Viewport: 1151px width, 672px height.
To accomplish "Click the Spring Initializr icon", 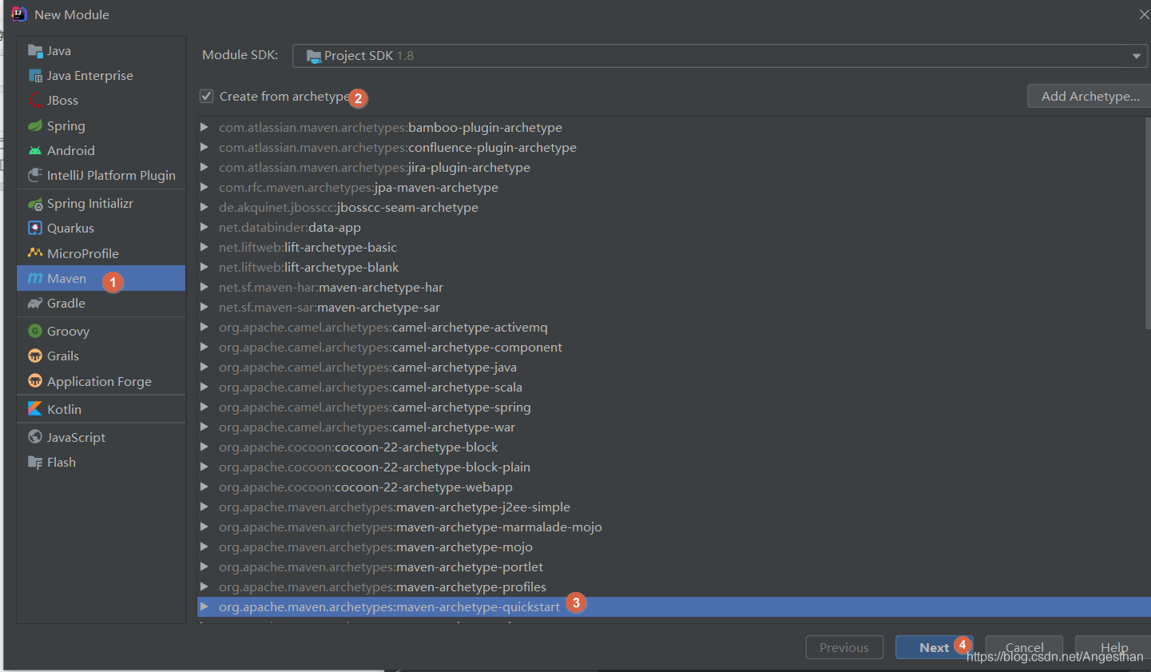I will click(35, 204).
